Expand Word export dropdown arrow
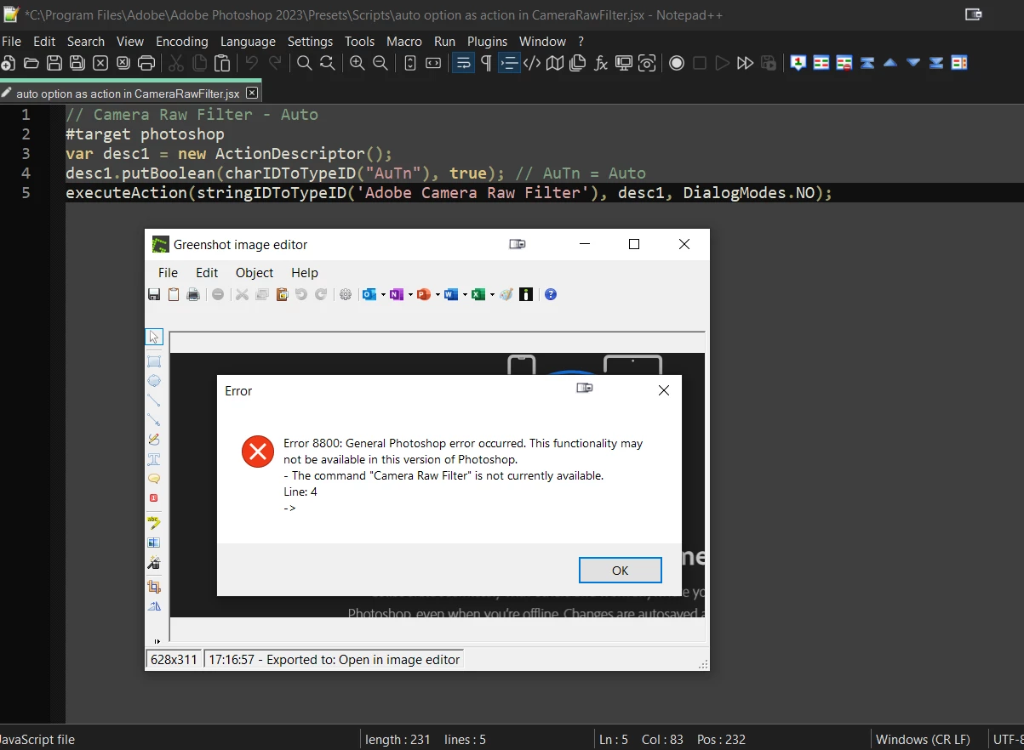The height and width of the screenshot is (750, 1024). pyautogui.click(x=465, y=295)
